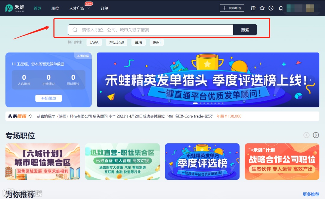Open the 季度评选榜 small card
The width and height of the screenshot is (325, 199).
click(x=202, y=161)
